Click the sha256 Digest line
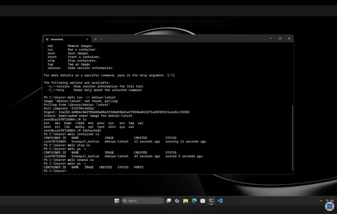The height and width of the screenshot is (214, 337). (x=117, y=112)
